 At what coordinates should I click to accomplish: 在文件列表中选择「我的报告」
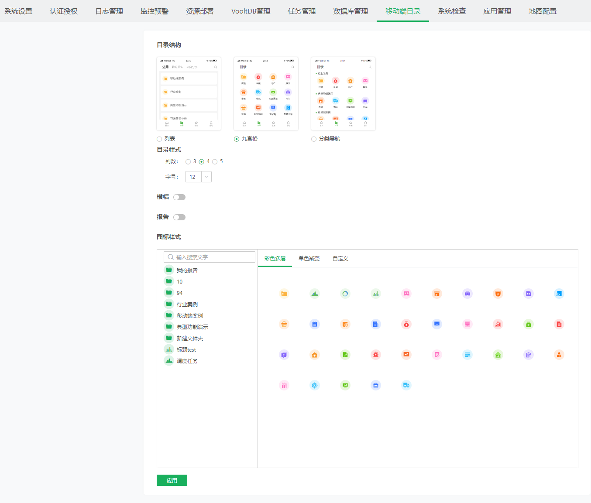(187, 270)
